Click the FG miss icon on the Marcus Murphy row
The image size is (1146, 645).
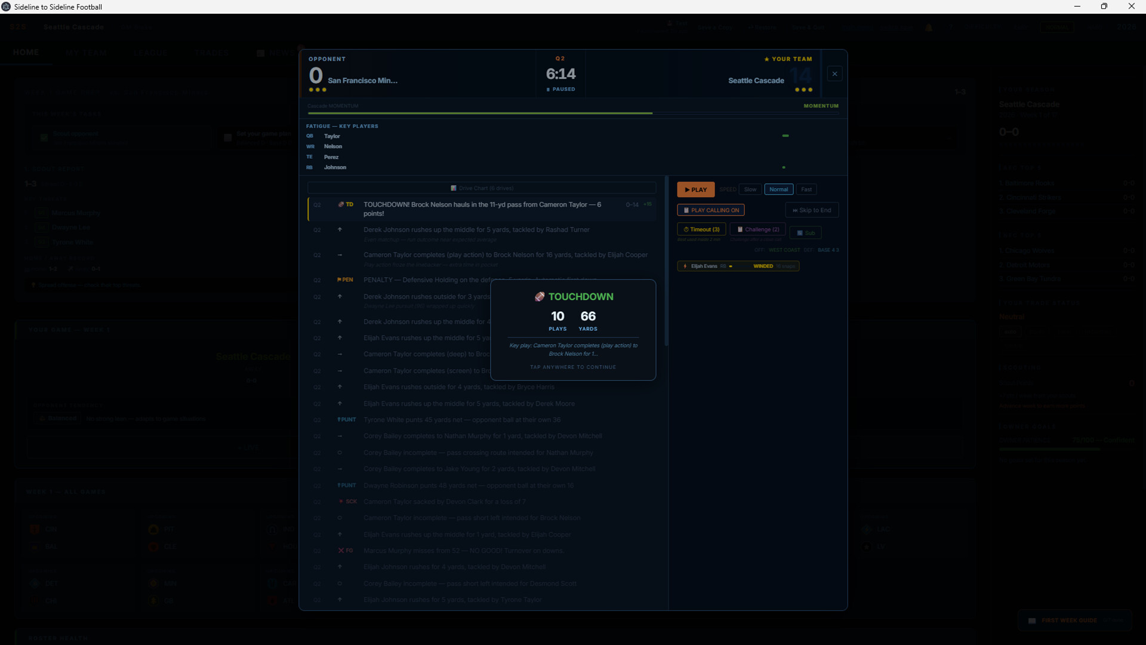tap(346, 551)
